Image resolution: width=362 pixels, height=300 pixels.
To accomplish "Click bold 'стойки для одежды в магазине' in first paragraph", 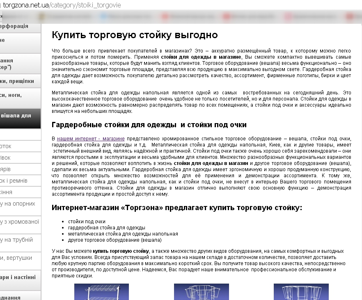I will 201,57.
